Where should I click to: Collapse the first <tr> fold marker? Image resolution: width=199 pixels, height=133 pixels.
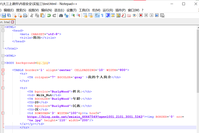3,74
